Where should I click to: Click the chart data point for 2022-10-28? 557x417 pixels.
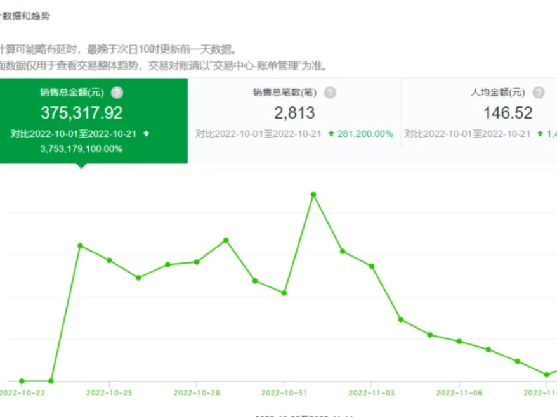(x=197, y=262)
